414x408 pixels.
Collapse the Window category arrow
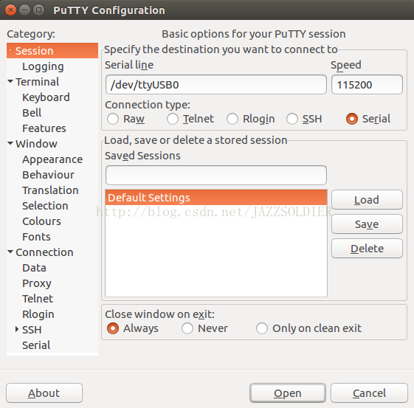[x=10, y=143]
